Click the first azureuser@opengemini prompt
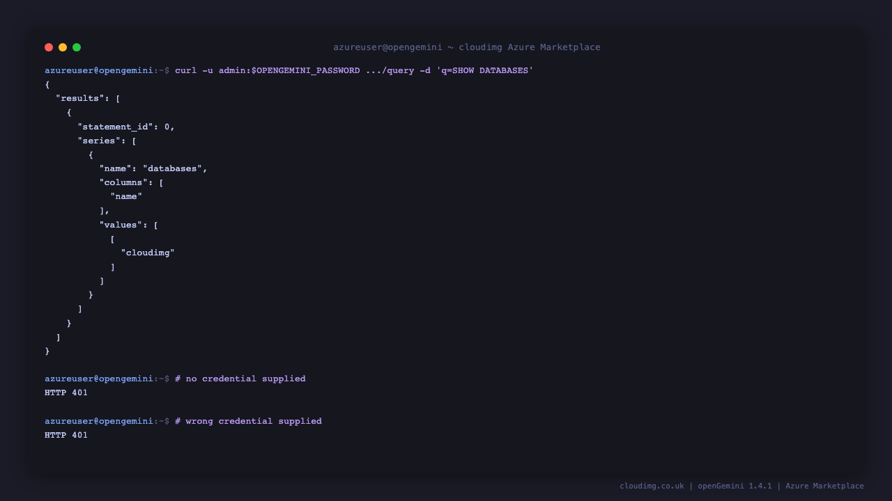The height and width of the screenshot is (501, 892). [x=107, y=70]
